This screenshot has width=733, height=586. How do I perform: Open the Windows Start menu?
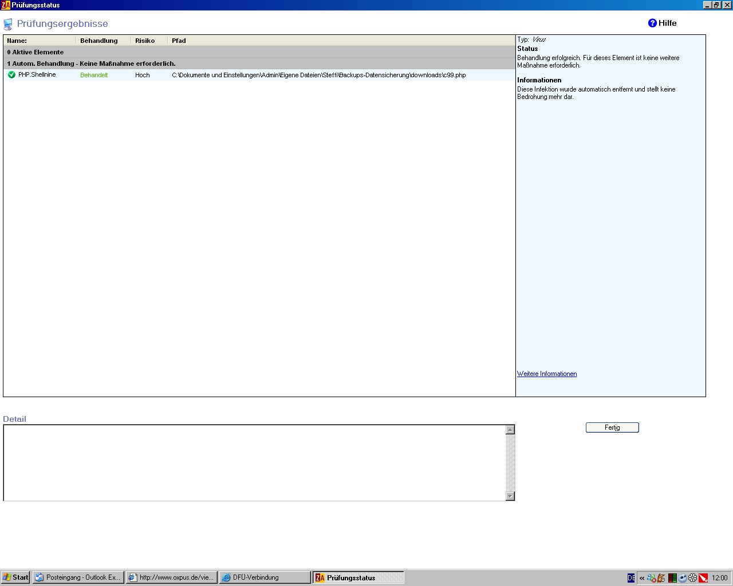click(15, 577)
